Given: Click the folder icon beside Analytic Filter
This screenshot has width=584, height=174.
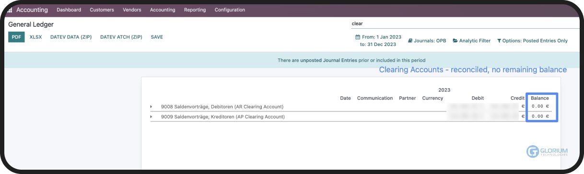Looking at the screenshot, I should tap(455, 41).
